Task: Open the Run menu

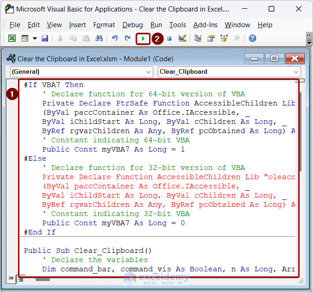Action: pyautogui.click(x=156, y=25)
